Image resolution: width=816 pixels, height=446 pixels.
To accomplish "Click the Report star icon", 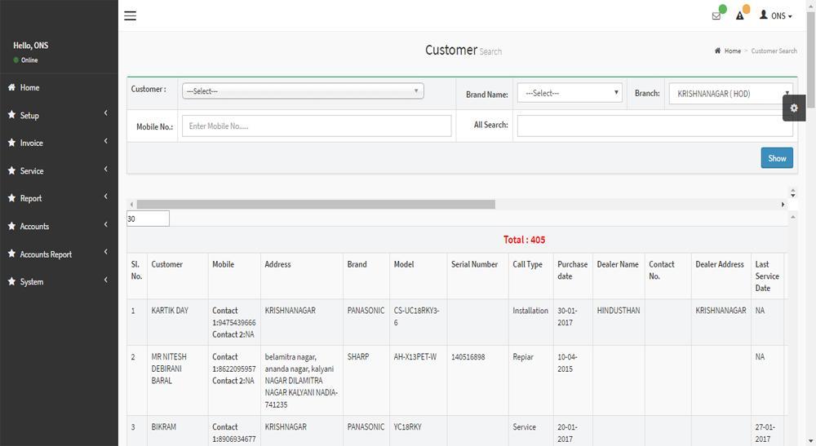I will click(x=11, y=198).
